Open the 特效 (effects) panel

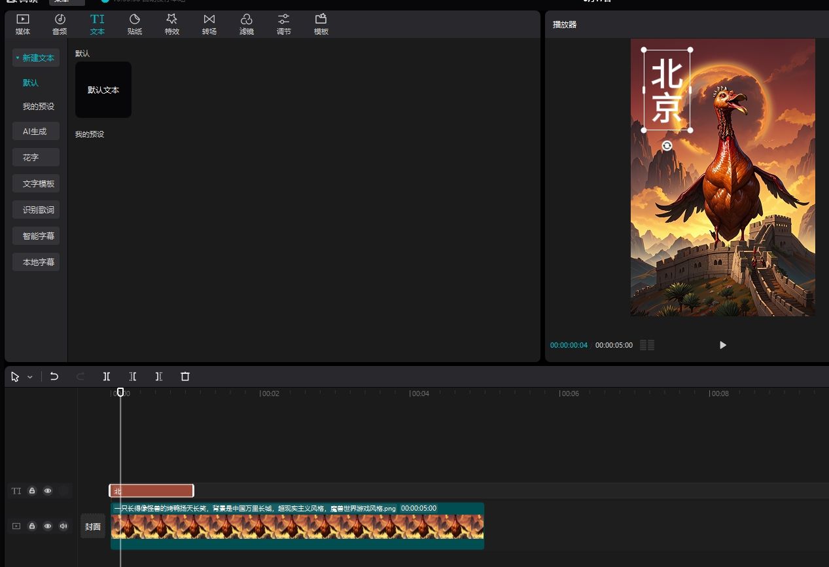pyautogui.click(x=172, y=24)
